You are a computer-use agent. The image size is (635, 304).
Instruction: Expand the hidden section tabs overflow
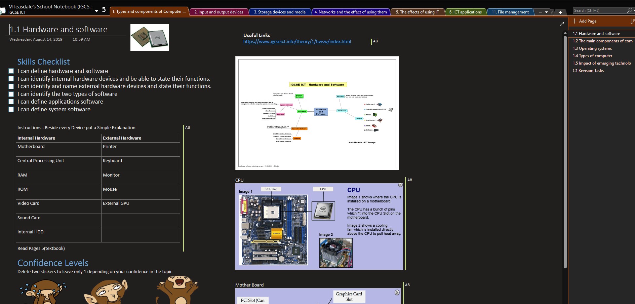(x=543, y=12)
